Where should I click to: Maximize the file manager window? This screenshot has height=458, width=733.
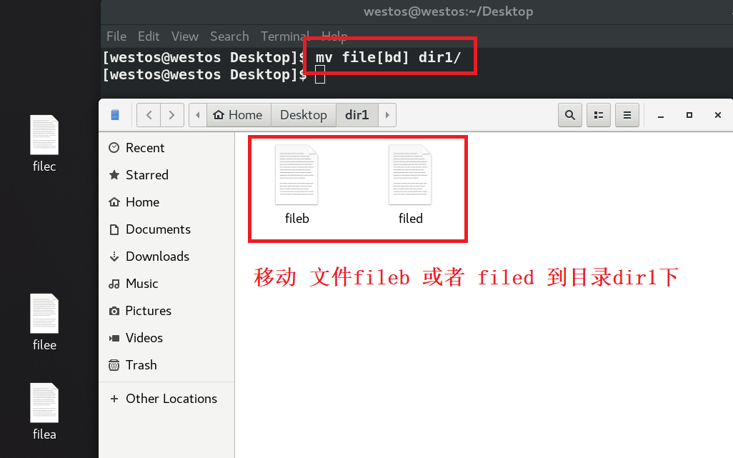(x=689, y=115)
